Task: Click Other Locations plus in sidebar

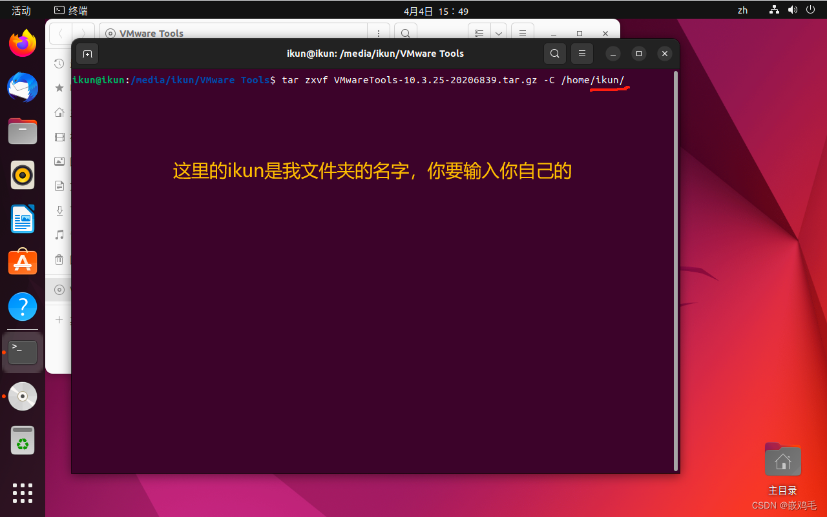Action: 59,319
